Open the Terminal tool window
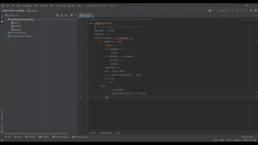The width and height of the screenshot is (258, 145). pos(44,137)
